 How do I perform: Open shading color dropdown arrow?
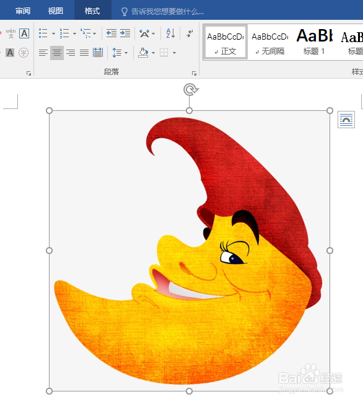tap(153, 53)
